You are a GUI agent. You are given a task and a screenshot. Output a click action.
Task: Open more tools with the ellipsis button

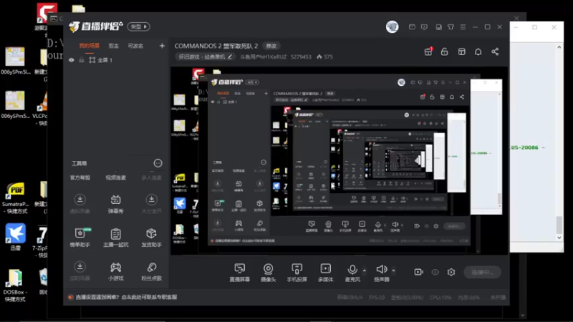[158, 163]
